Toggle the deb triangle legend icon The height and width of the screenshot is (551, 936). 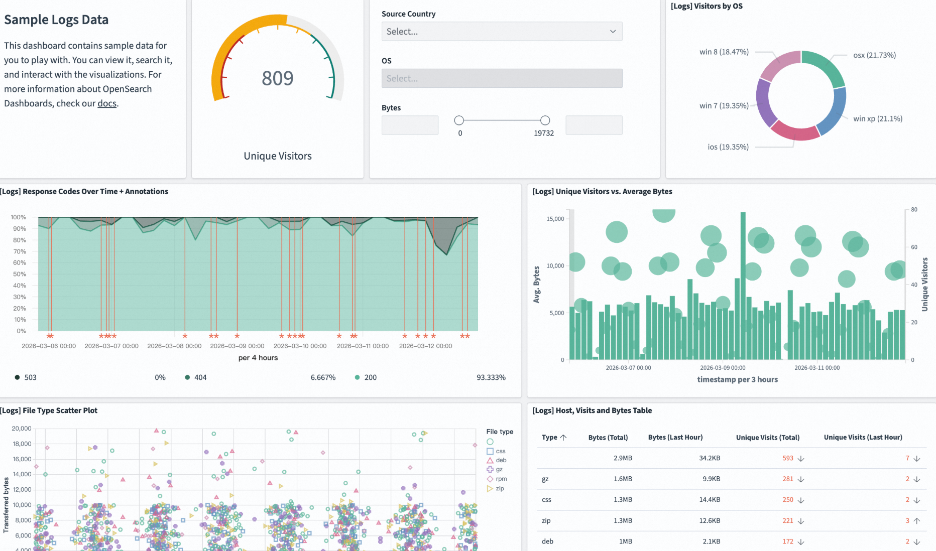pos(490,460)
